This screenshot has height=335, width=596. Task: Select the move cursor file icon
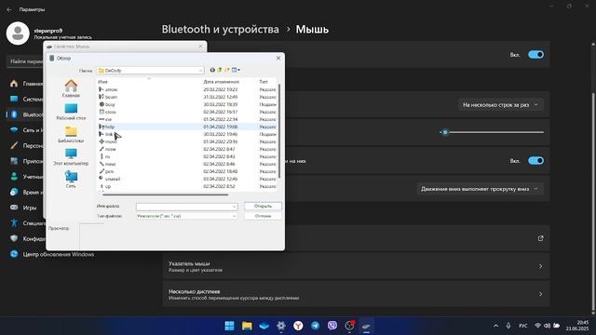point(102,141)
